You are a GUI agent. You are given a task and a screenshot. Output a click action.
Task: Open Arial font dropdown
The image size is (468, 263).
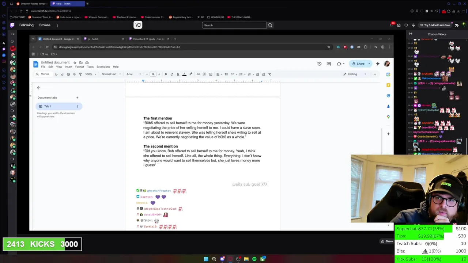click(x=133, y=74)
